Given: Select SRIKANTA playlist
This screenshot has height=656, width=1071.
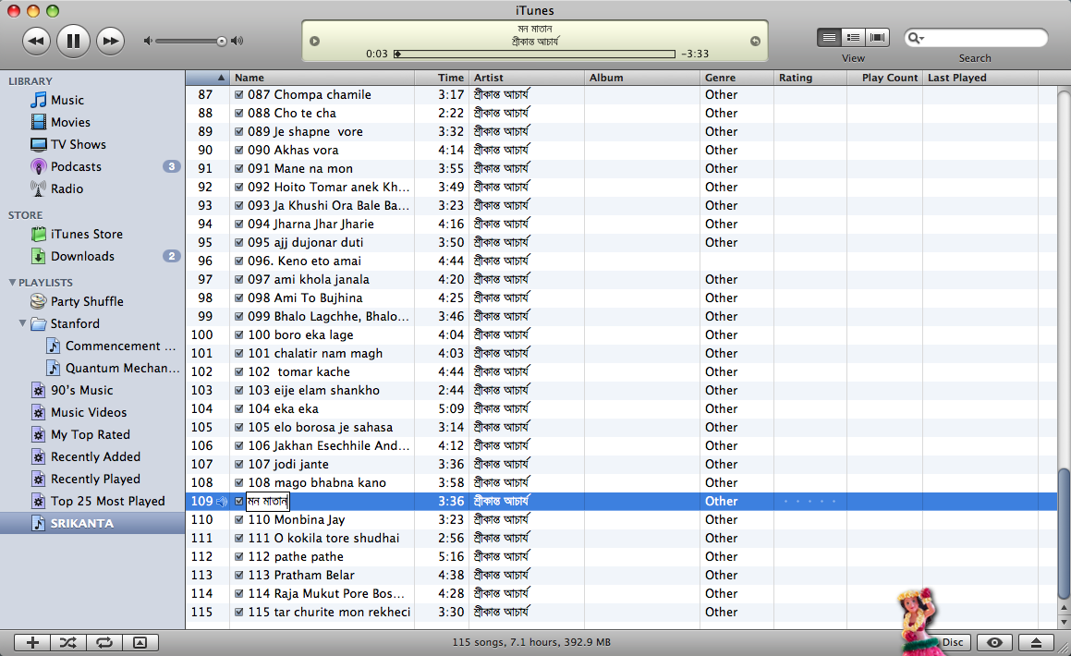Looking at the screenshot, I should click(x=92, y=524).
